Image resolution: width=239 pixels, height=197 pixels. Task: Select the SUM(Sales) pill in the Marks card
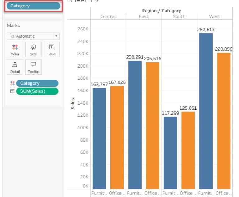tap(37, 91)
